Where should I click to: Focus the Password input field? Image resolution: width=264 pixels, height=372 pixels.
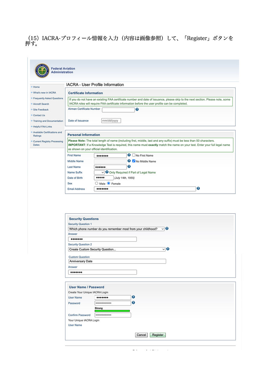click(x=113, y=303)
